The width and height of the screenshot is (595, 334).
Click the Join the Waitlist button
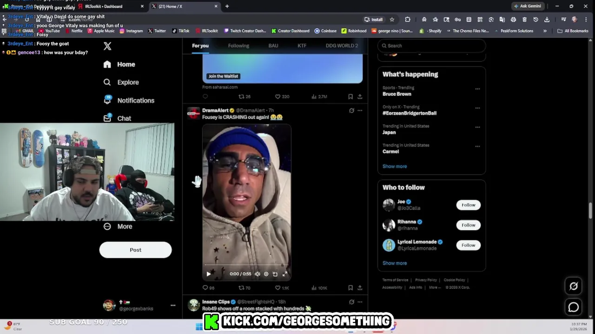(223, 76)
